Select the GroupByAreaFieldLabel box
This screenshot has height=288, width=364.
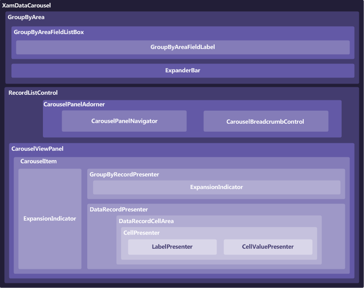(182, 47)
